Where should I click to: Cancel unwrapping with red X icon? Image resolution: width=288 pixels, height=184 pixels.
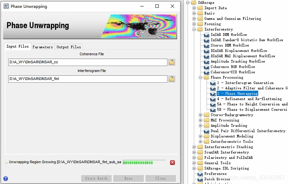pyautogui.click(x=172, y=163)
